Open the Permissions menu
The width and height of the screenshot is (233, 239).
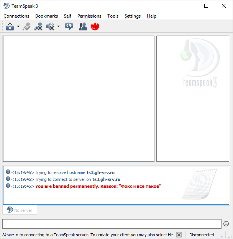(89, 16)
